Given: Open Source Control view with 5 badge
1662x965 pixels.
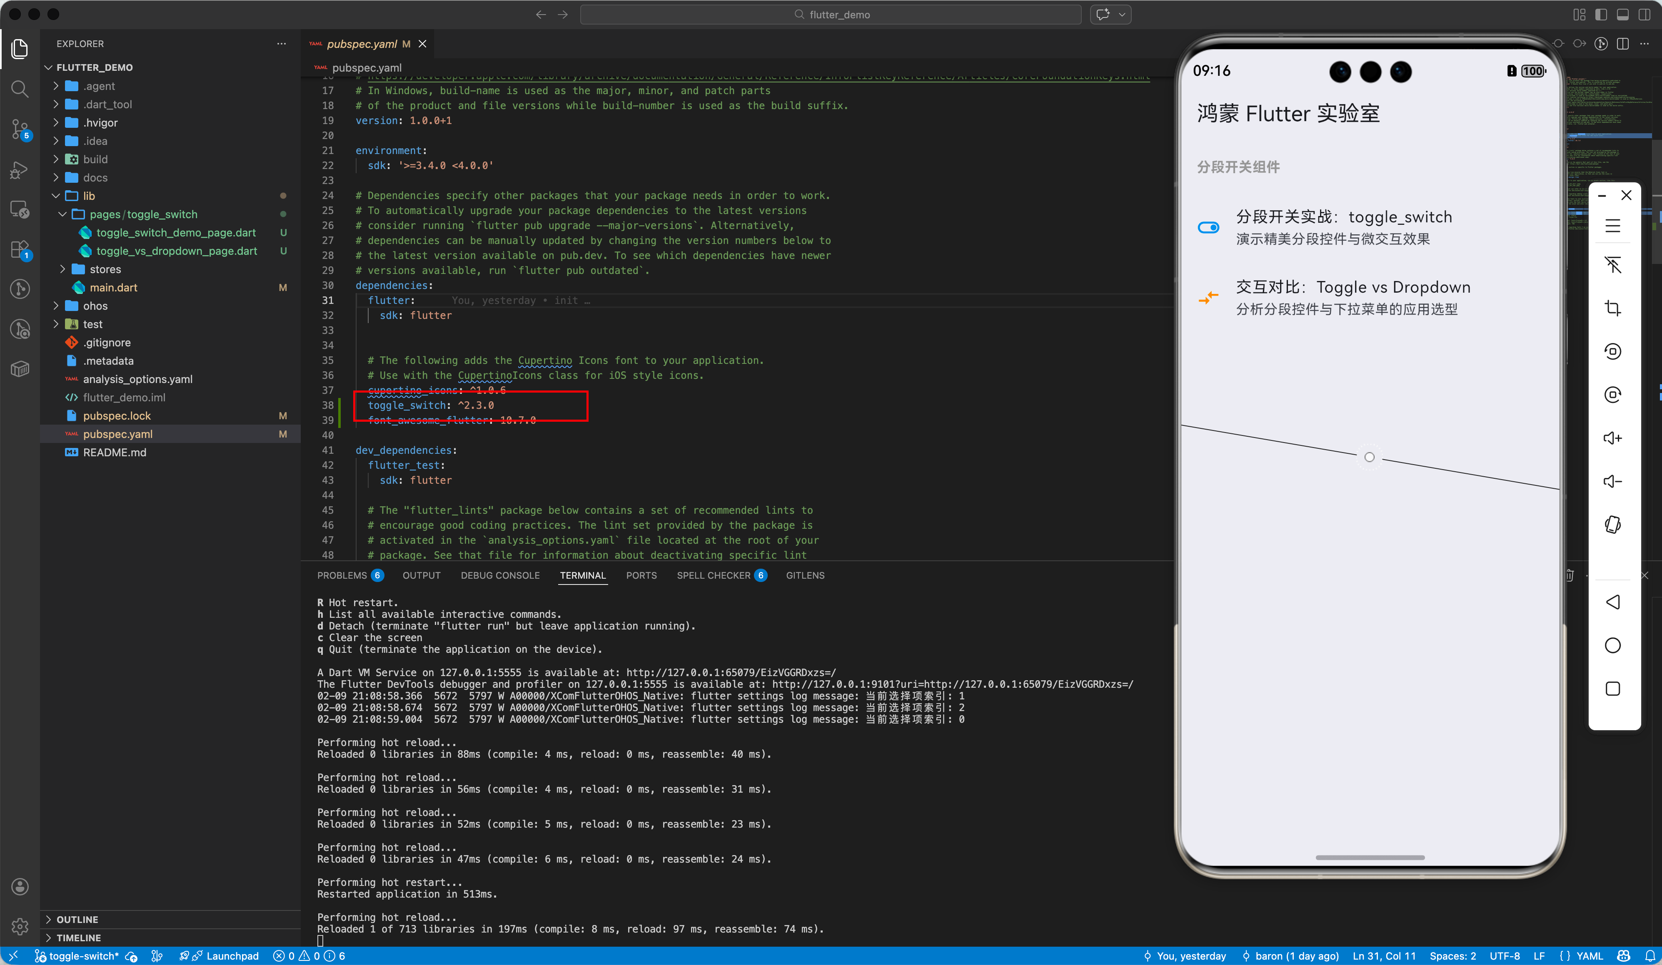Looking at the screenshot, I should (20, 129).
